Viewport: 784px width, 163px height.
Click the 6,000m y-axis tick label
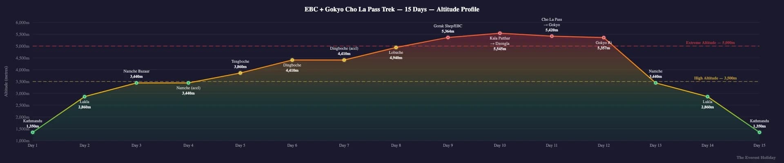(x=22, y=23)
